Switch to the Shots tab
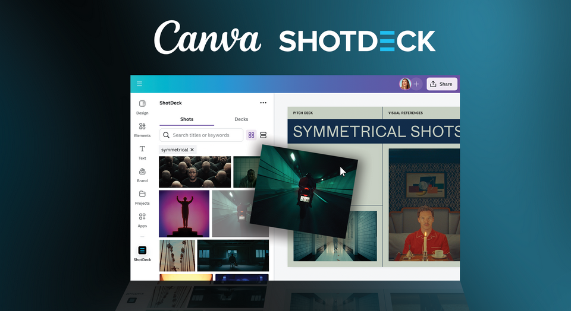571x311 pixels. pyautogui.click(x=187, y=119)
